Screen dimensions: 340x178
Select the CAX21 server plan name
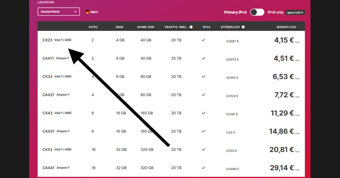(x=48, y=95)
